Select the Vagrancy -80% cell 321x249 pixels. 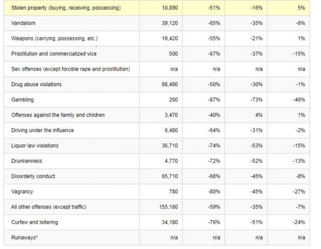(x=214, y=192)
